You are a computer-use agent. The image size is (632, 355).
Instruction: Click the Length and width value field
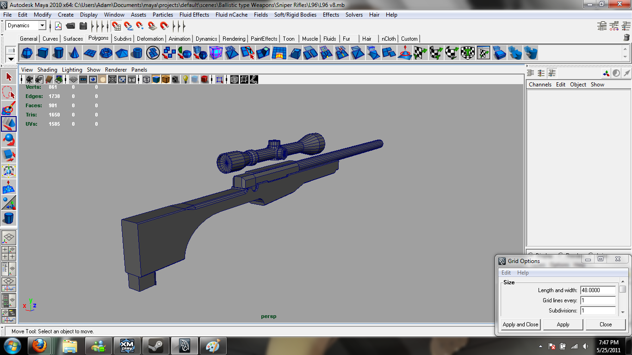point(598,290)
